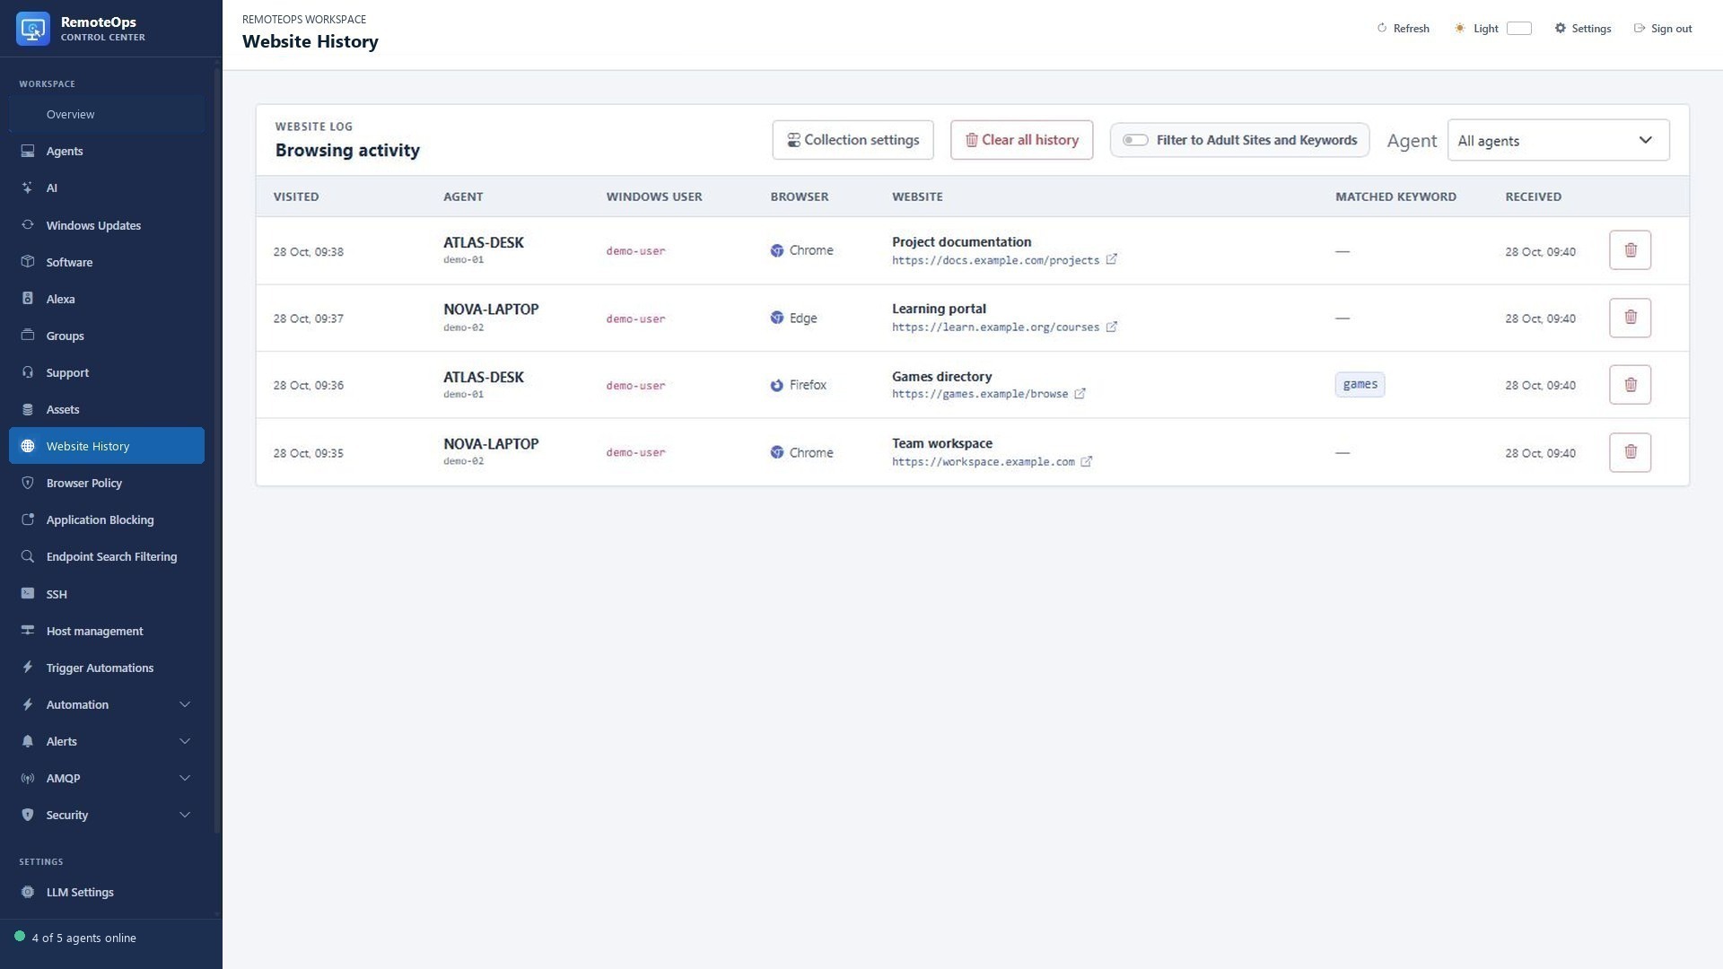
Task: Open the All agents dropdown
Action: click(1558, 140)
